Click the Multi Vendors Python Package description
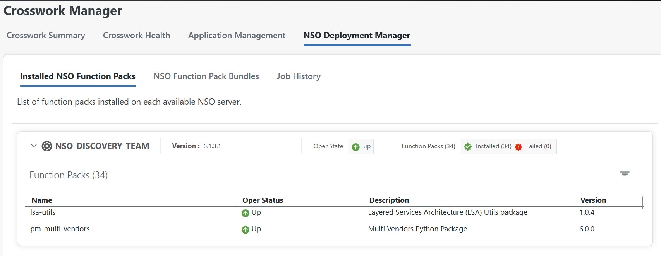The height and width of the screenshot is (256, 661). pyautogui.click(x=417, y=229)
